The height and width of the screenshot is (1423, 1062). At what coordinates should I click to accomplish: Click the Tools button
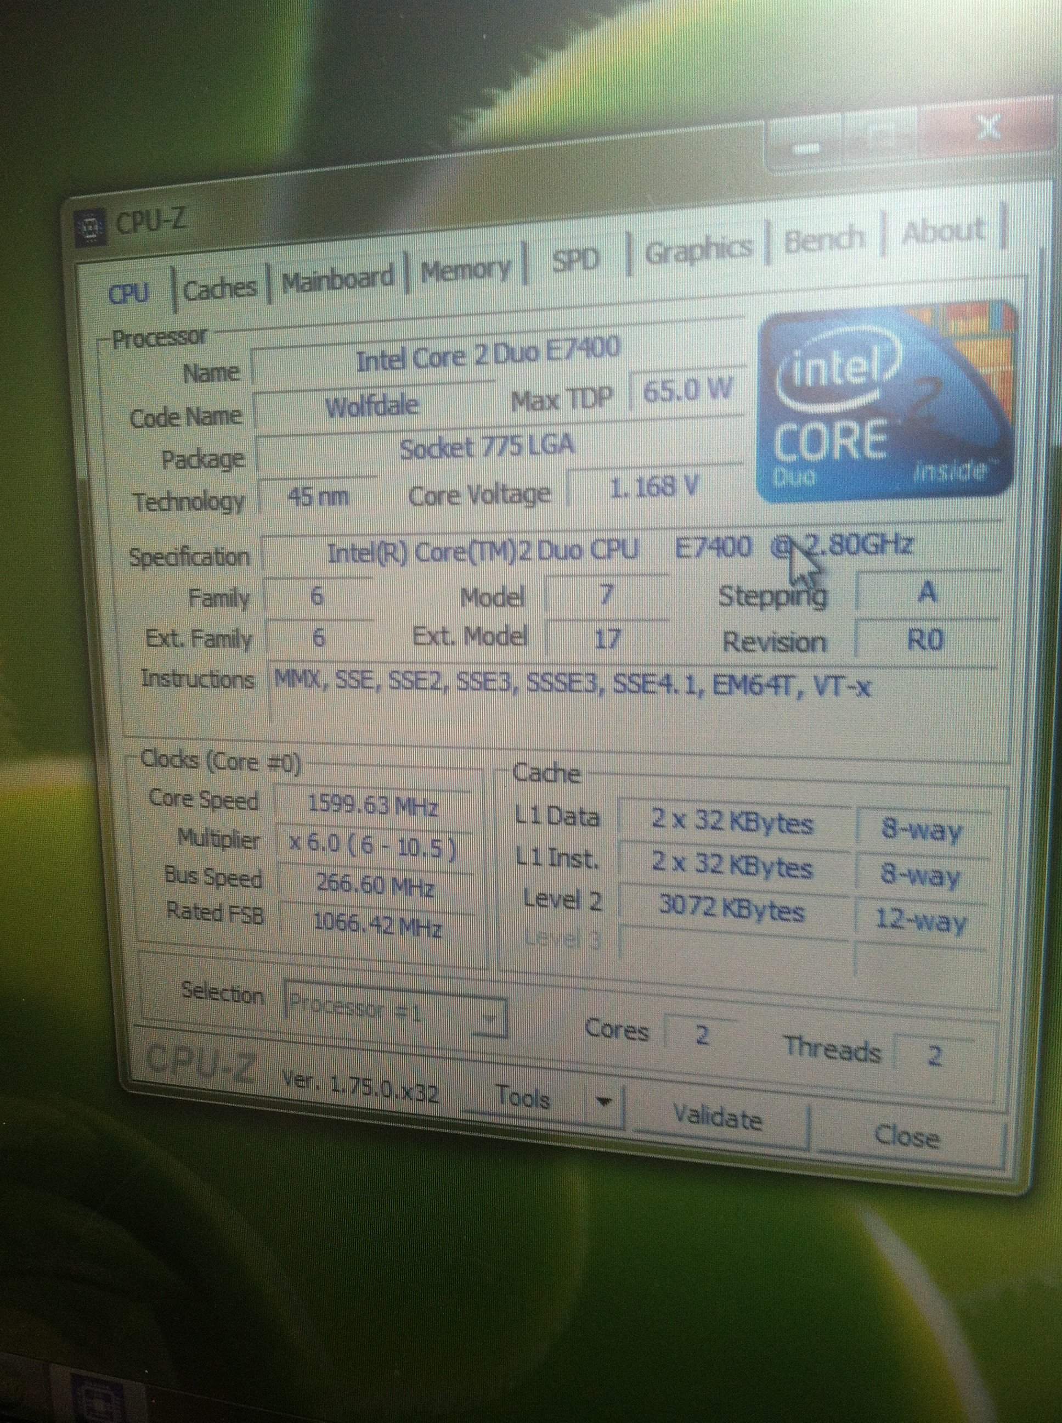click(x=523, y=1097)
